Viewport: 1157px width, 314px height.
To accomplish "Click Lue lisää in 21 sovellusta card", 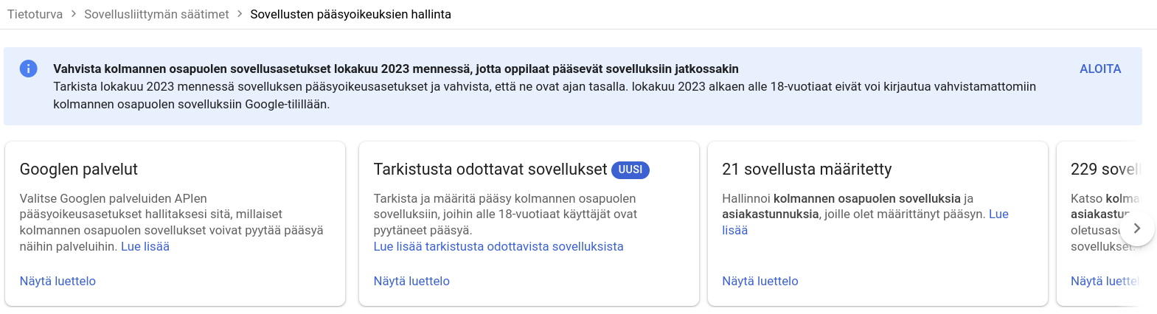I will 998,214.
